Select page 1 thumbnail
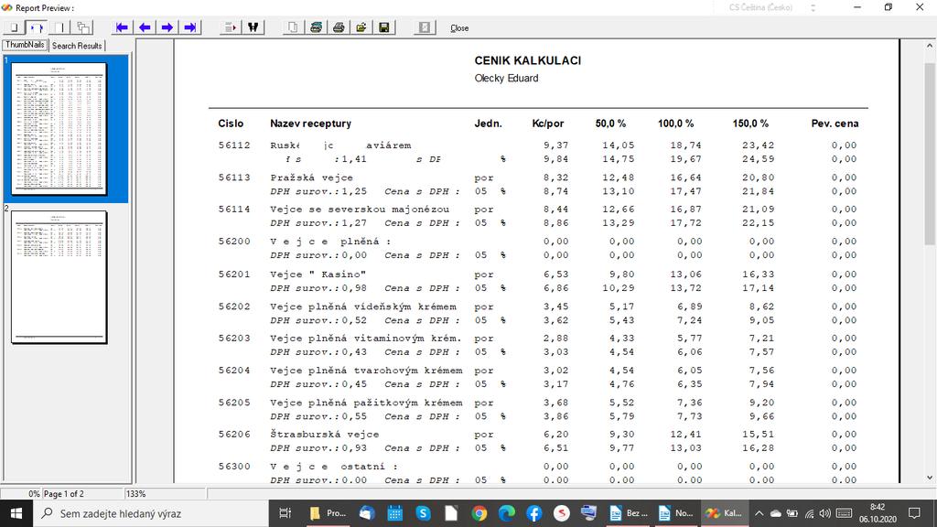 point(59,128)
